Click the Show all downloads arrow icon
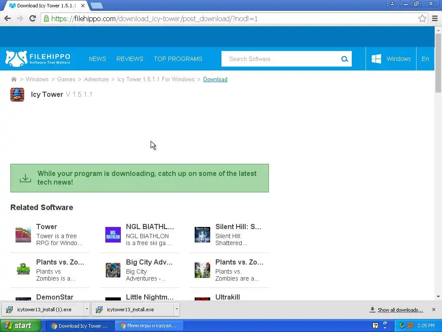The height and width of the screenshot is (332, 442). click(x=373, y=310)
